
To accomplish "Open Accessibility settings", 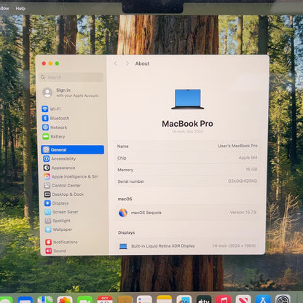I will (x=59, y=159).
